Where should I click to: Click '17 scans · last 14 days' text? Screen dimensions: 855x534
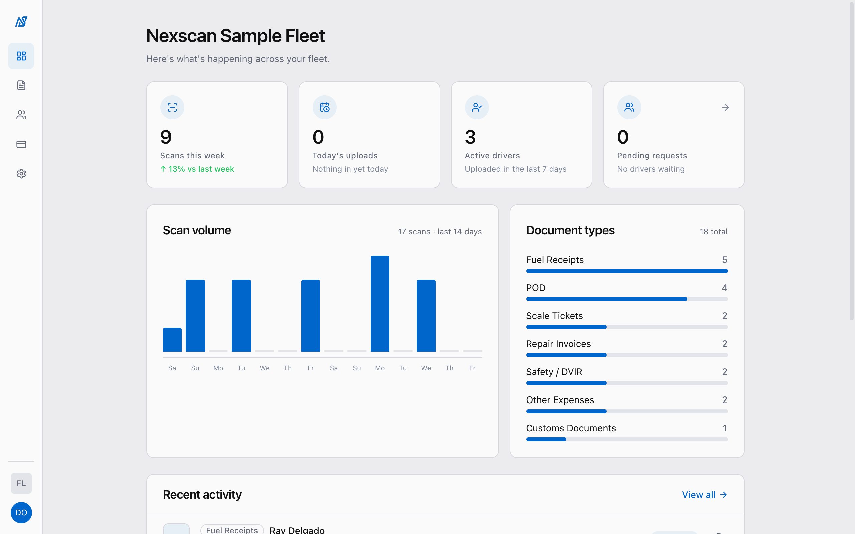coord(440,232)
